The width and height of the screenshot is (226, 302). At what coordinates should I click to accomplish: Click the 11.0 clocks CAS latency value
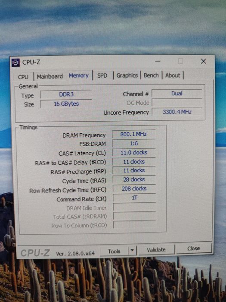[134, 153]
